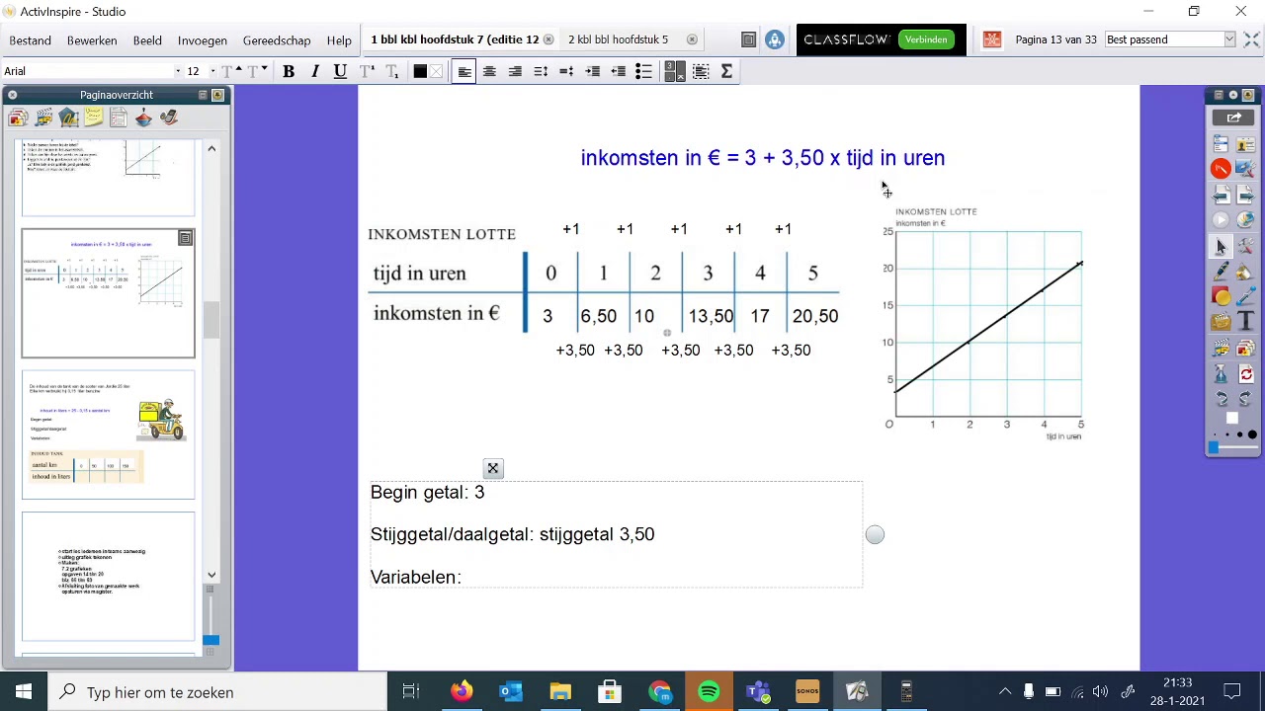Select the current Inkomsten Lotte page thumbnail

pos(109,293)
